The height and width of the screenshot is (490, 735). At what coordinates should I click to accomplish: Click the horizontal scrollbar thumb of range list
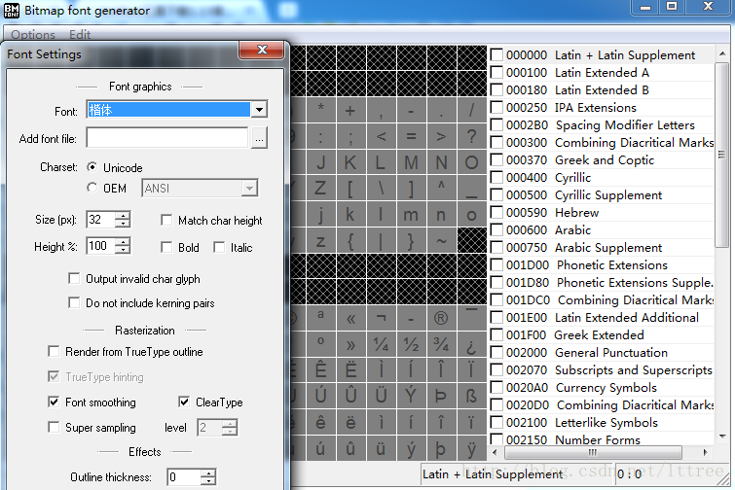click(x=593, y=452)
